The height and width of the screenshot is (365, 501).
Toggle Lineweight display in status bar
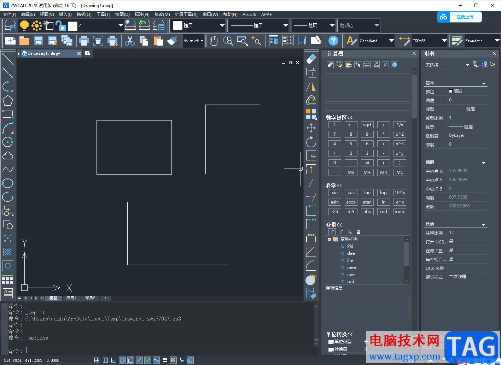[x=165, y=360]
